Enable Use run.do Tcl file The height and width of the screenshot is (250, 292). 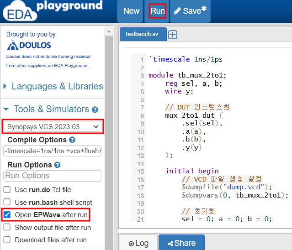click(x=7, y=190)
